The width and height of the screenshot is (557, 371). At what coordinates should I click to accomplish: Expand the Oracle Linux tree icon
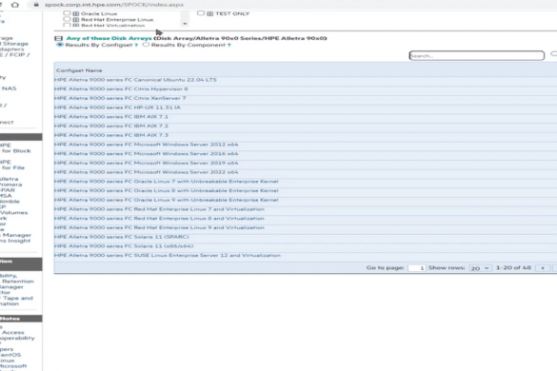pyautogui.click(x=75, y=13)
